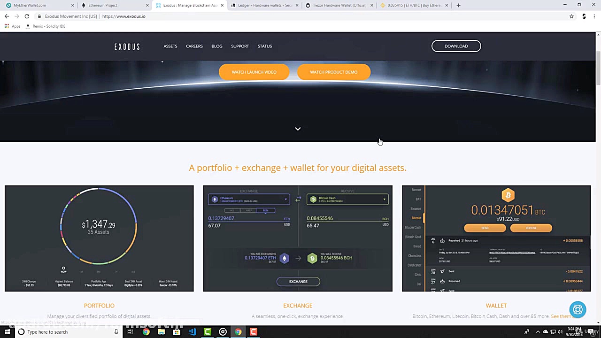Open the green Camtasia icon in taskbar

208,332
